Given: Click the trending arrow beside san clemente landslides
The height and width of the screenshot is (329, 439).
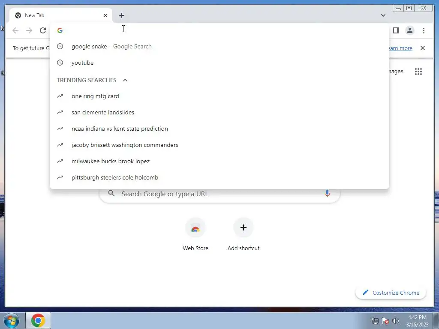Looking at the screenshot, I should pyautogui.click(x=60, y=113).
